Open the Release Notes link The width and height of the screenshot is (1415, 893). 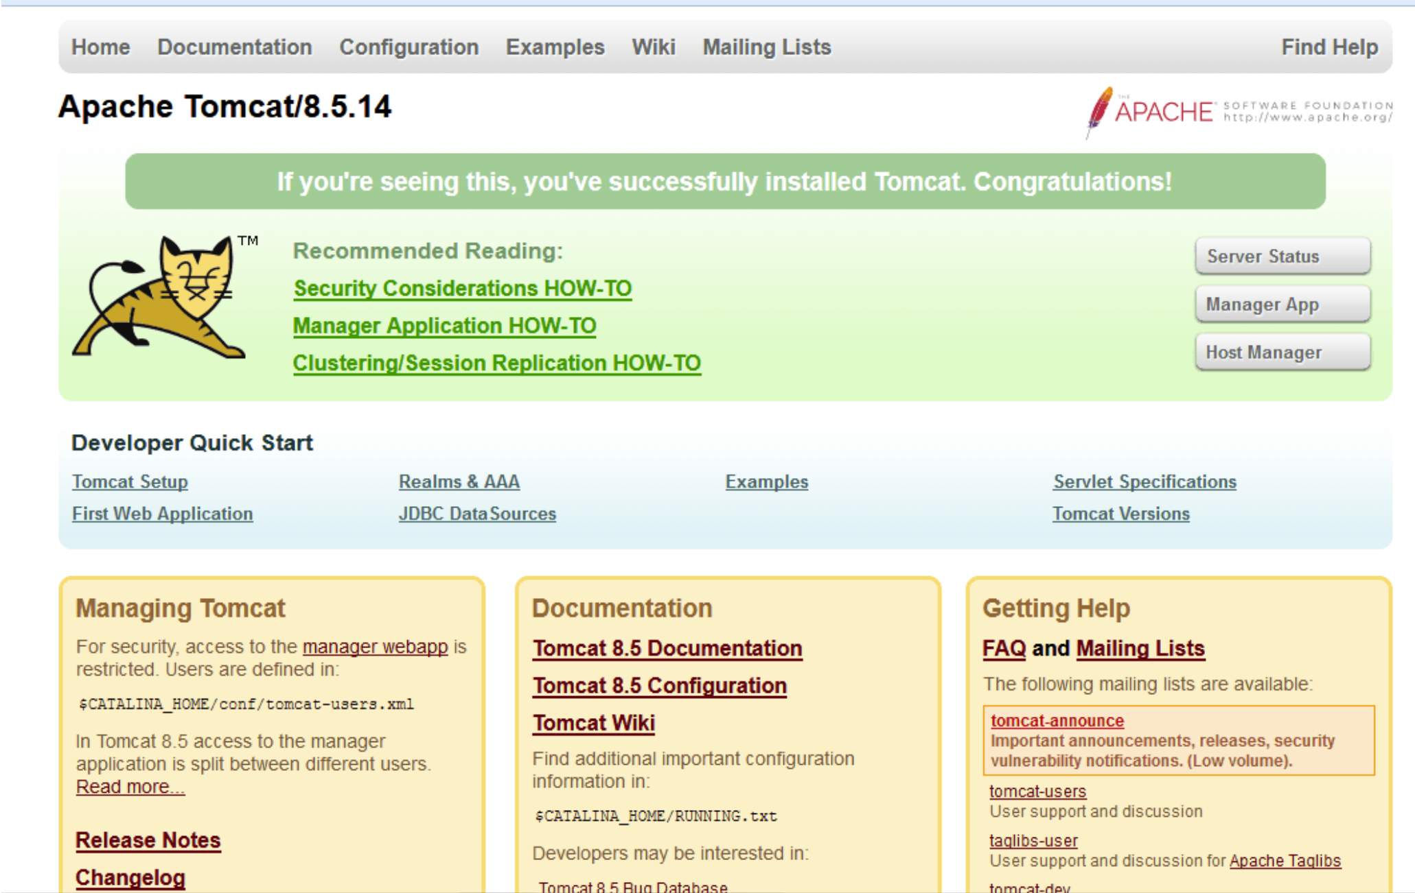click(x=148, y=841)
